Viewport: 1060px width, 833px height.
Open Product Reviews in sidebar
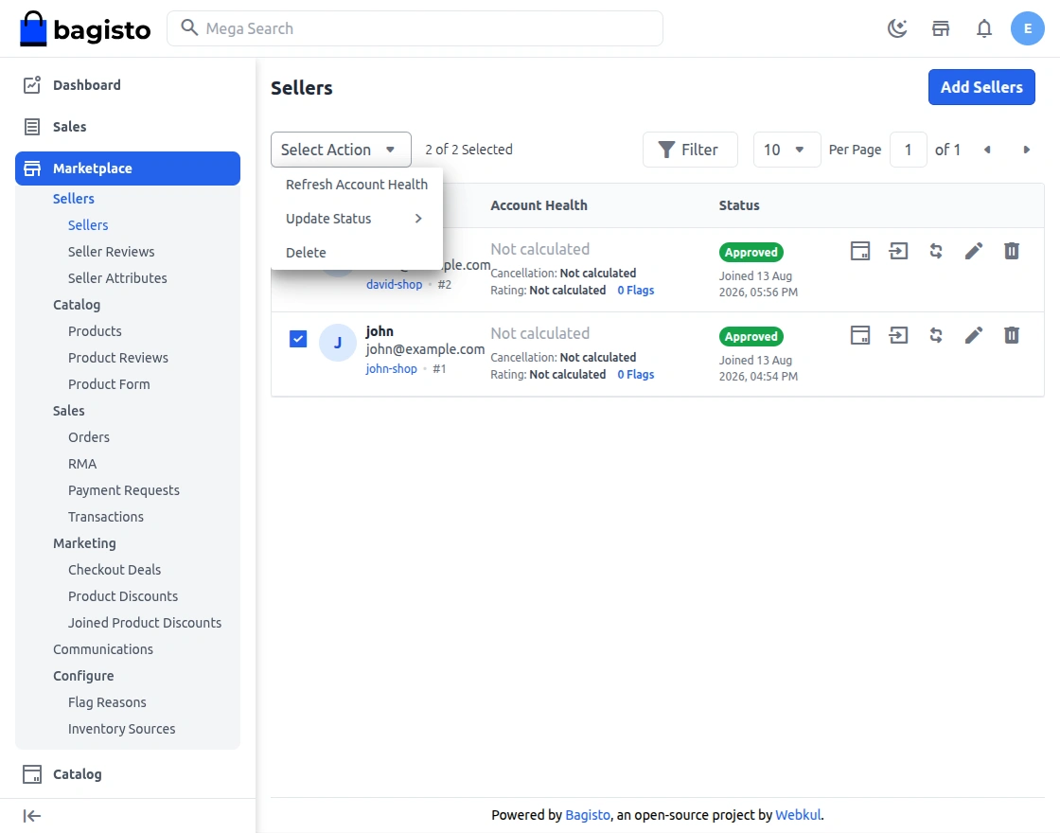(117, 358)
